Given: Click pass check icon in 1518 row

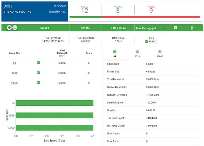Looking at the screenshot, I should click(38, 72).
